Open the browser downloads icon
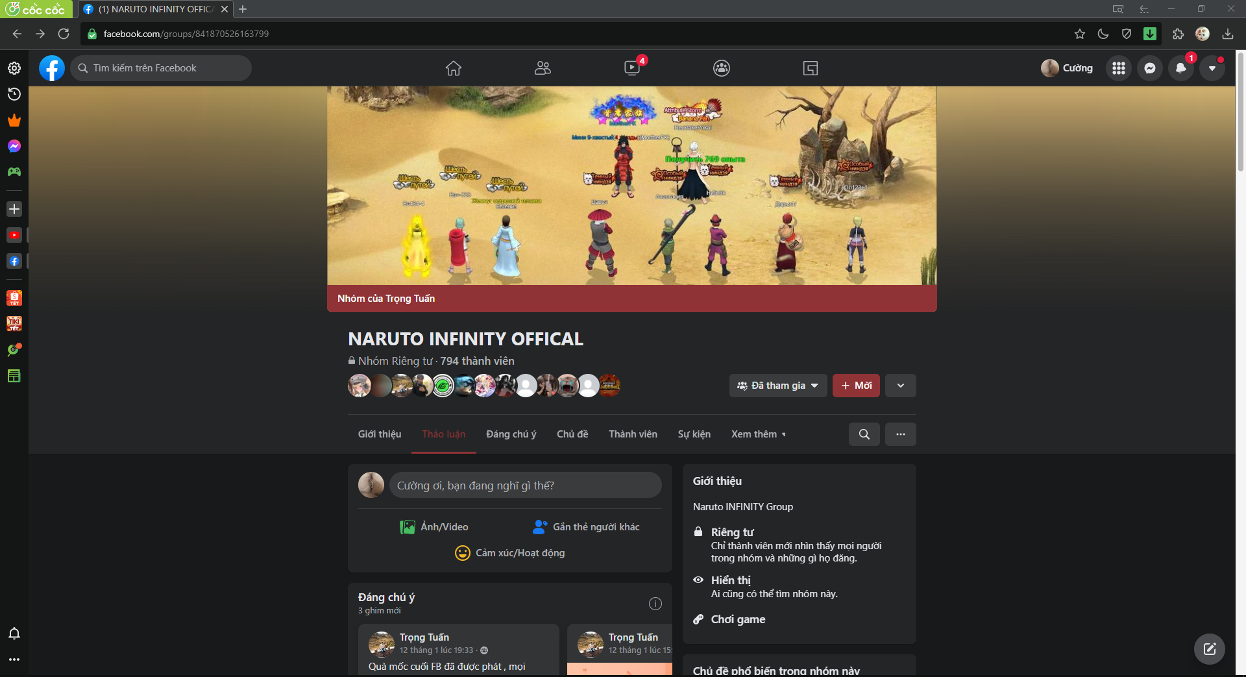This screenshot has width=1246, height=677. (1228, 34)
